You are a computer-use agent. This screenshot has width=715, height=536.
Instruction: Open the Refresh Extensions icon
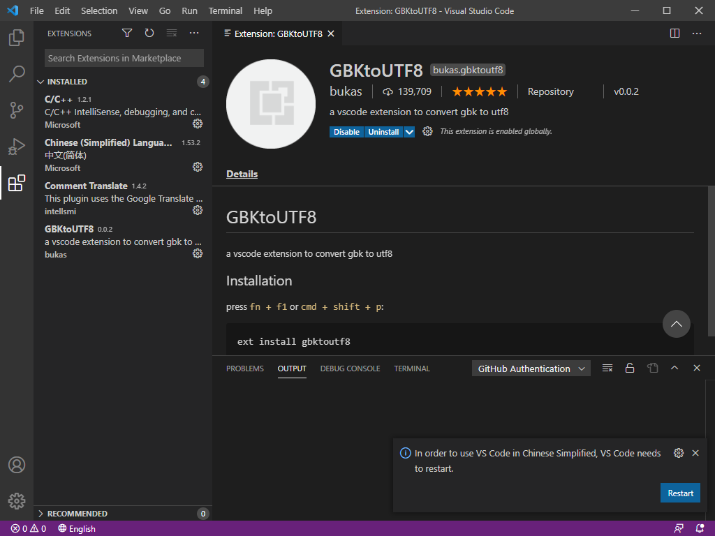149,33
